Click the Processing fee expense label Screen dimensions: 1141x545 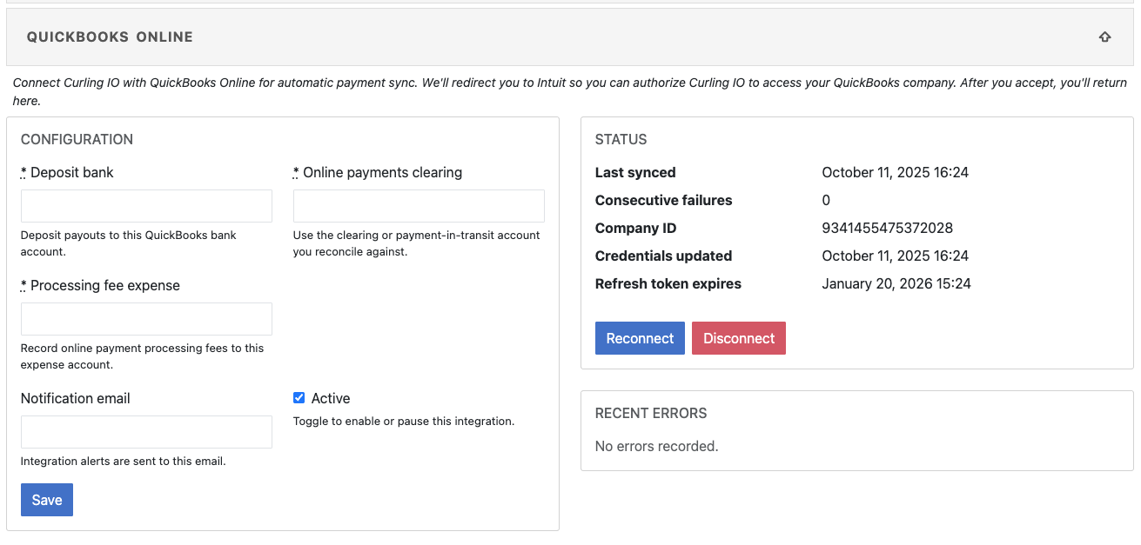coord(100,285)
